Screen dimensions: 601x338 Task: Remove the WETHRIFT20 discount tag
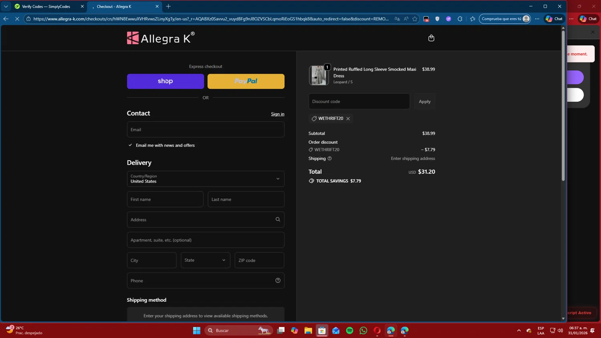click(x=348, y=119)
